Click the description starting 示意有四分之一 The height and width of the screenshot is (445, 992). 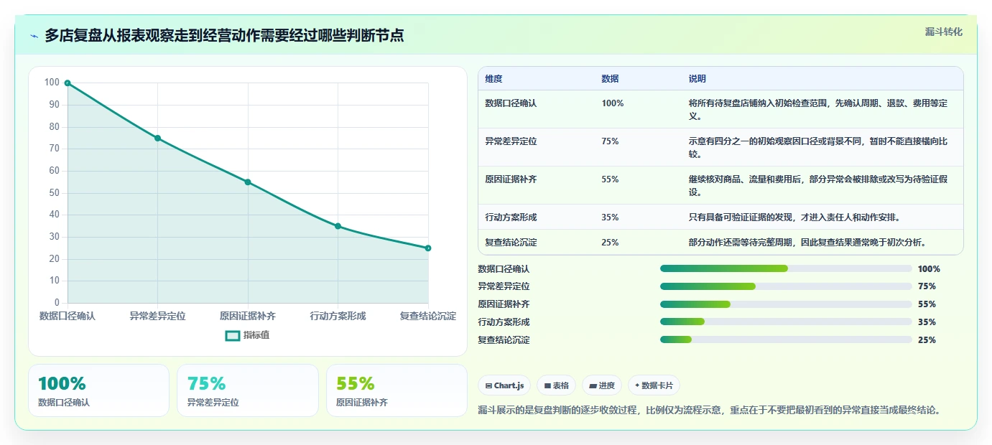click(818, 148)
